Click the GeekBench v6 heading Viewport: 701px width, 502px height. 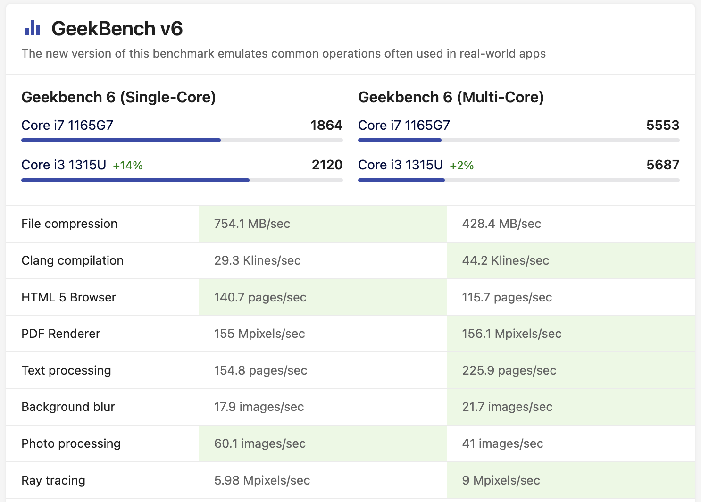coord(117,28)
